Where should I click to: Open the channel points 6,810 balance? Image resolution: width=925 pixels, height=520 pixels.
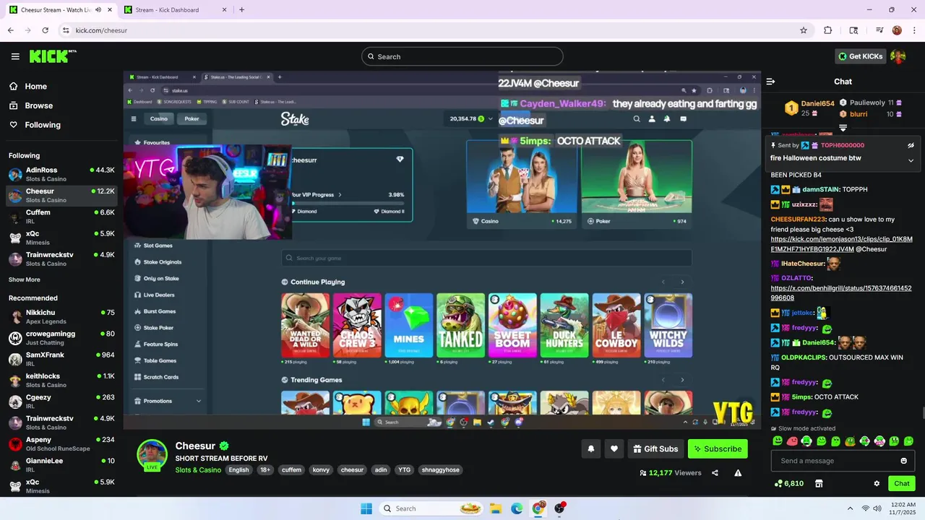pyautogui.click(x=788, y=484)
